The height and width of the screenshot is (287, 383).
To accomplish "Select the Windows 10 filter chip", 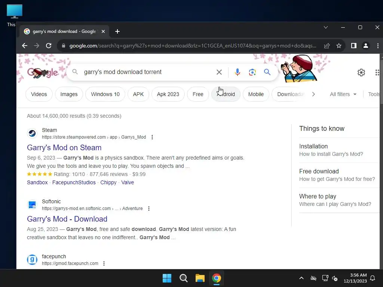I will [x=105, y=94].
